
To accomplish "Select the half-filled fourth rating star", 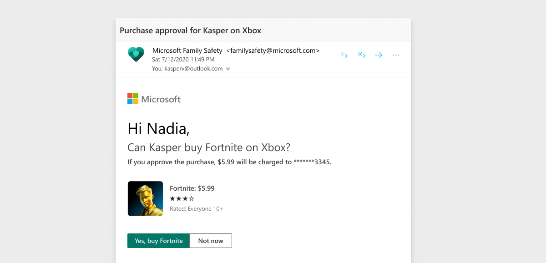I will pyautogui.click(x=192, y=198).
